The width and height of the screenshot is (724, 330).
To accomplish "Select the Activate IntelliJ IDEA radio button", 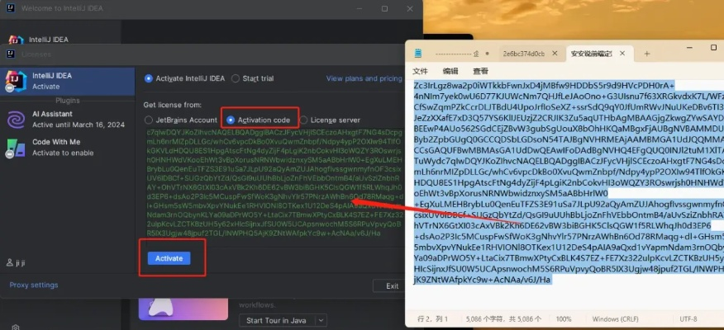I will pos(148,78).
